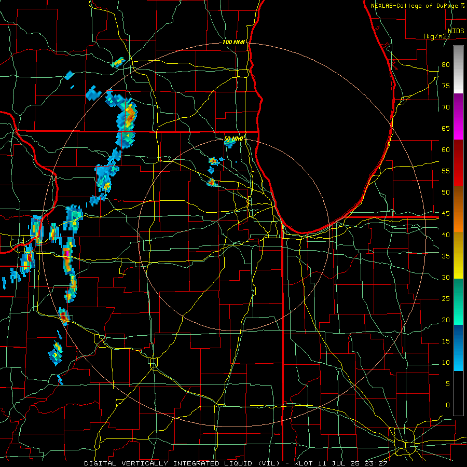Screen dimensions: 467x467
Task: Click the "NIDS" label above the scale
Action: coord(456,31)
